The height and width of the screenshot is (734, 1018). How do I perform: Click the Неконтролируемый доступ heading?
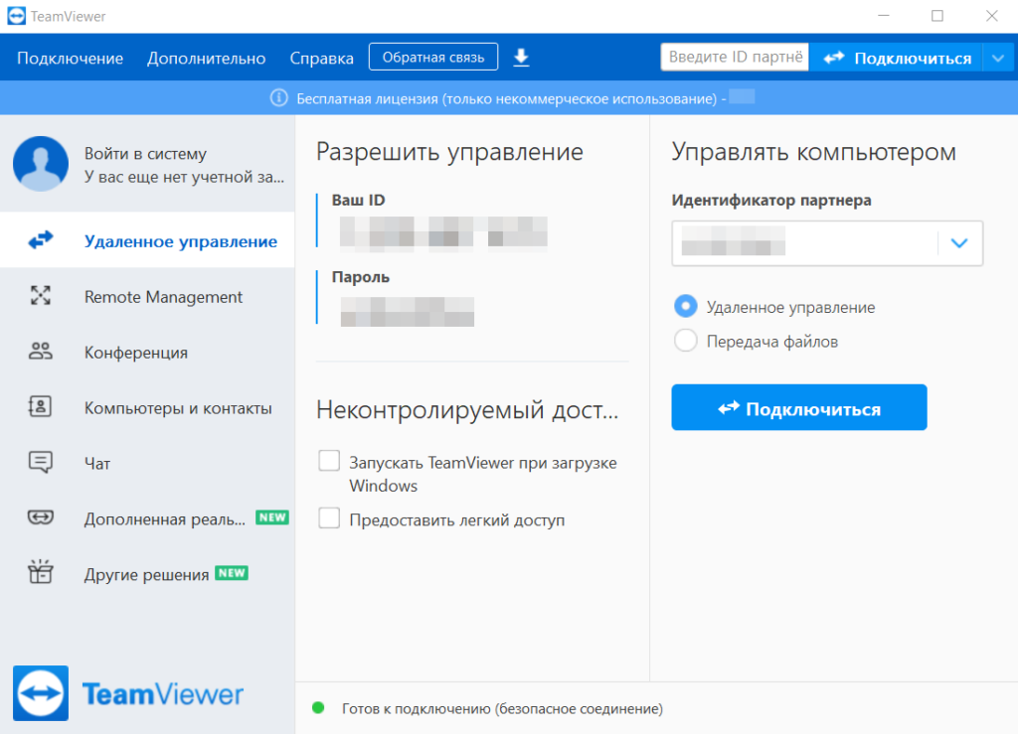467,410
